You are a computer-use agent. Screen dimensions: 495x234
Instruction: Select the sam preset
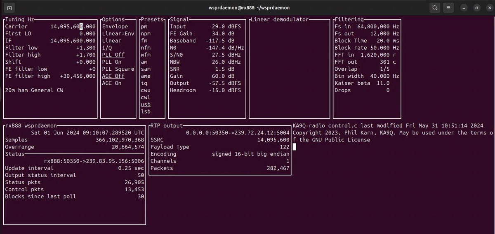(146, 69)
